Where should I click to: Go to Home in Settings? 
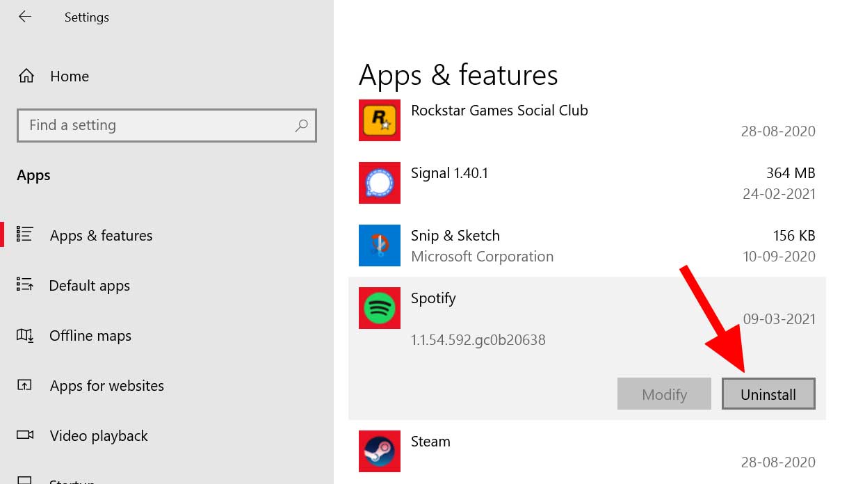(x=70, y=76)
